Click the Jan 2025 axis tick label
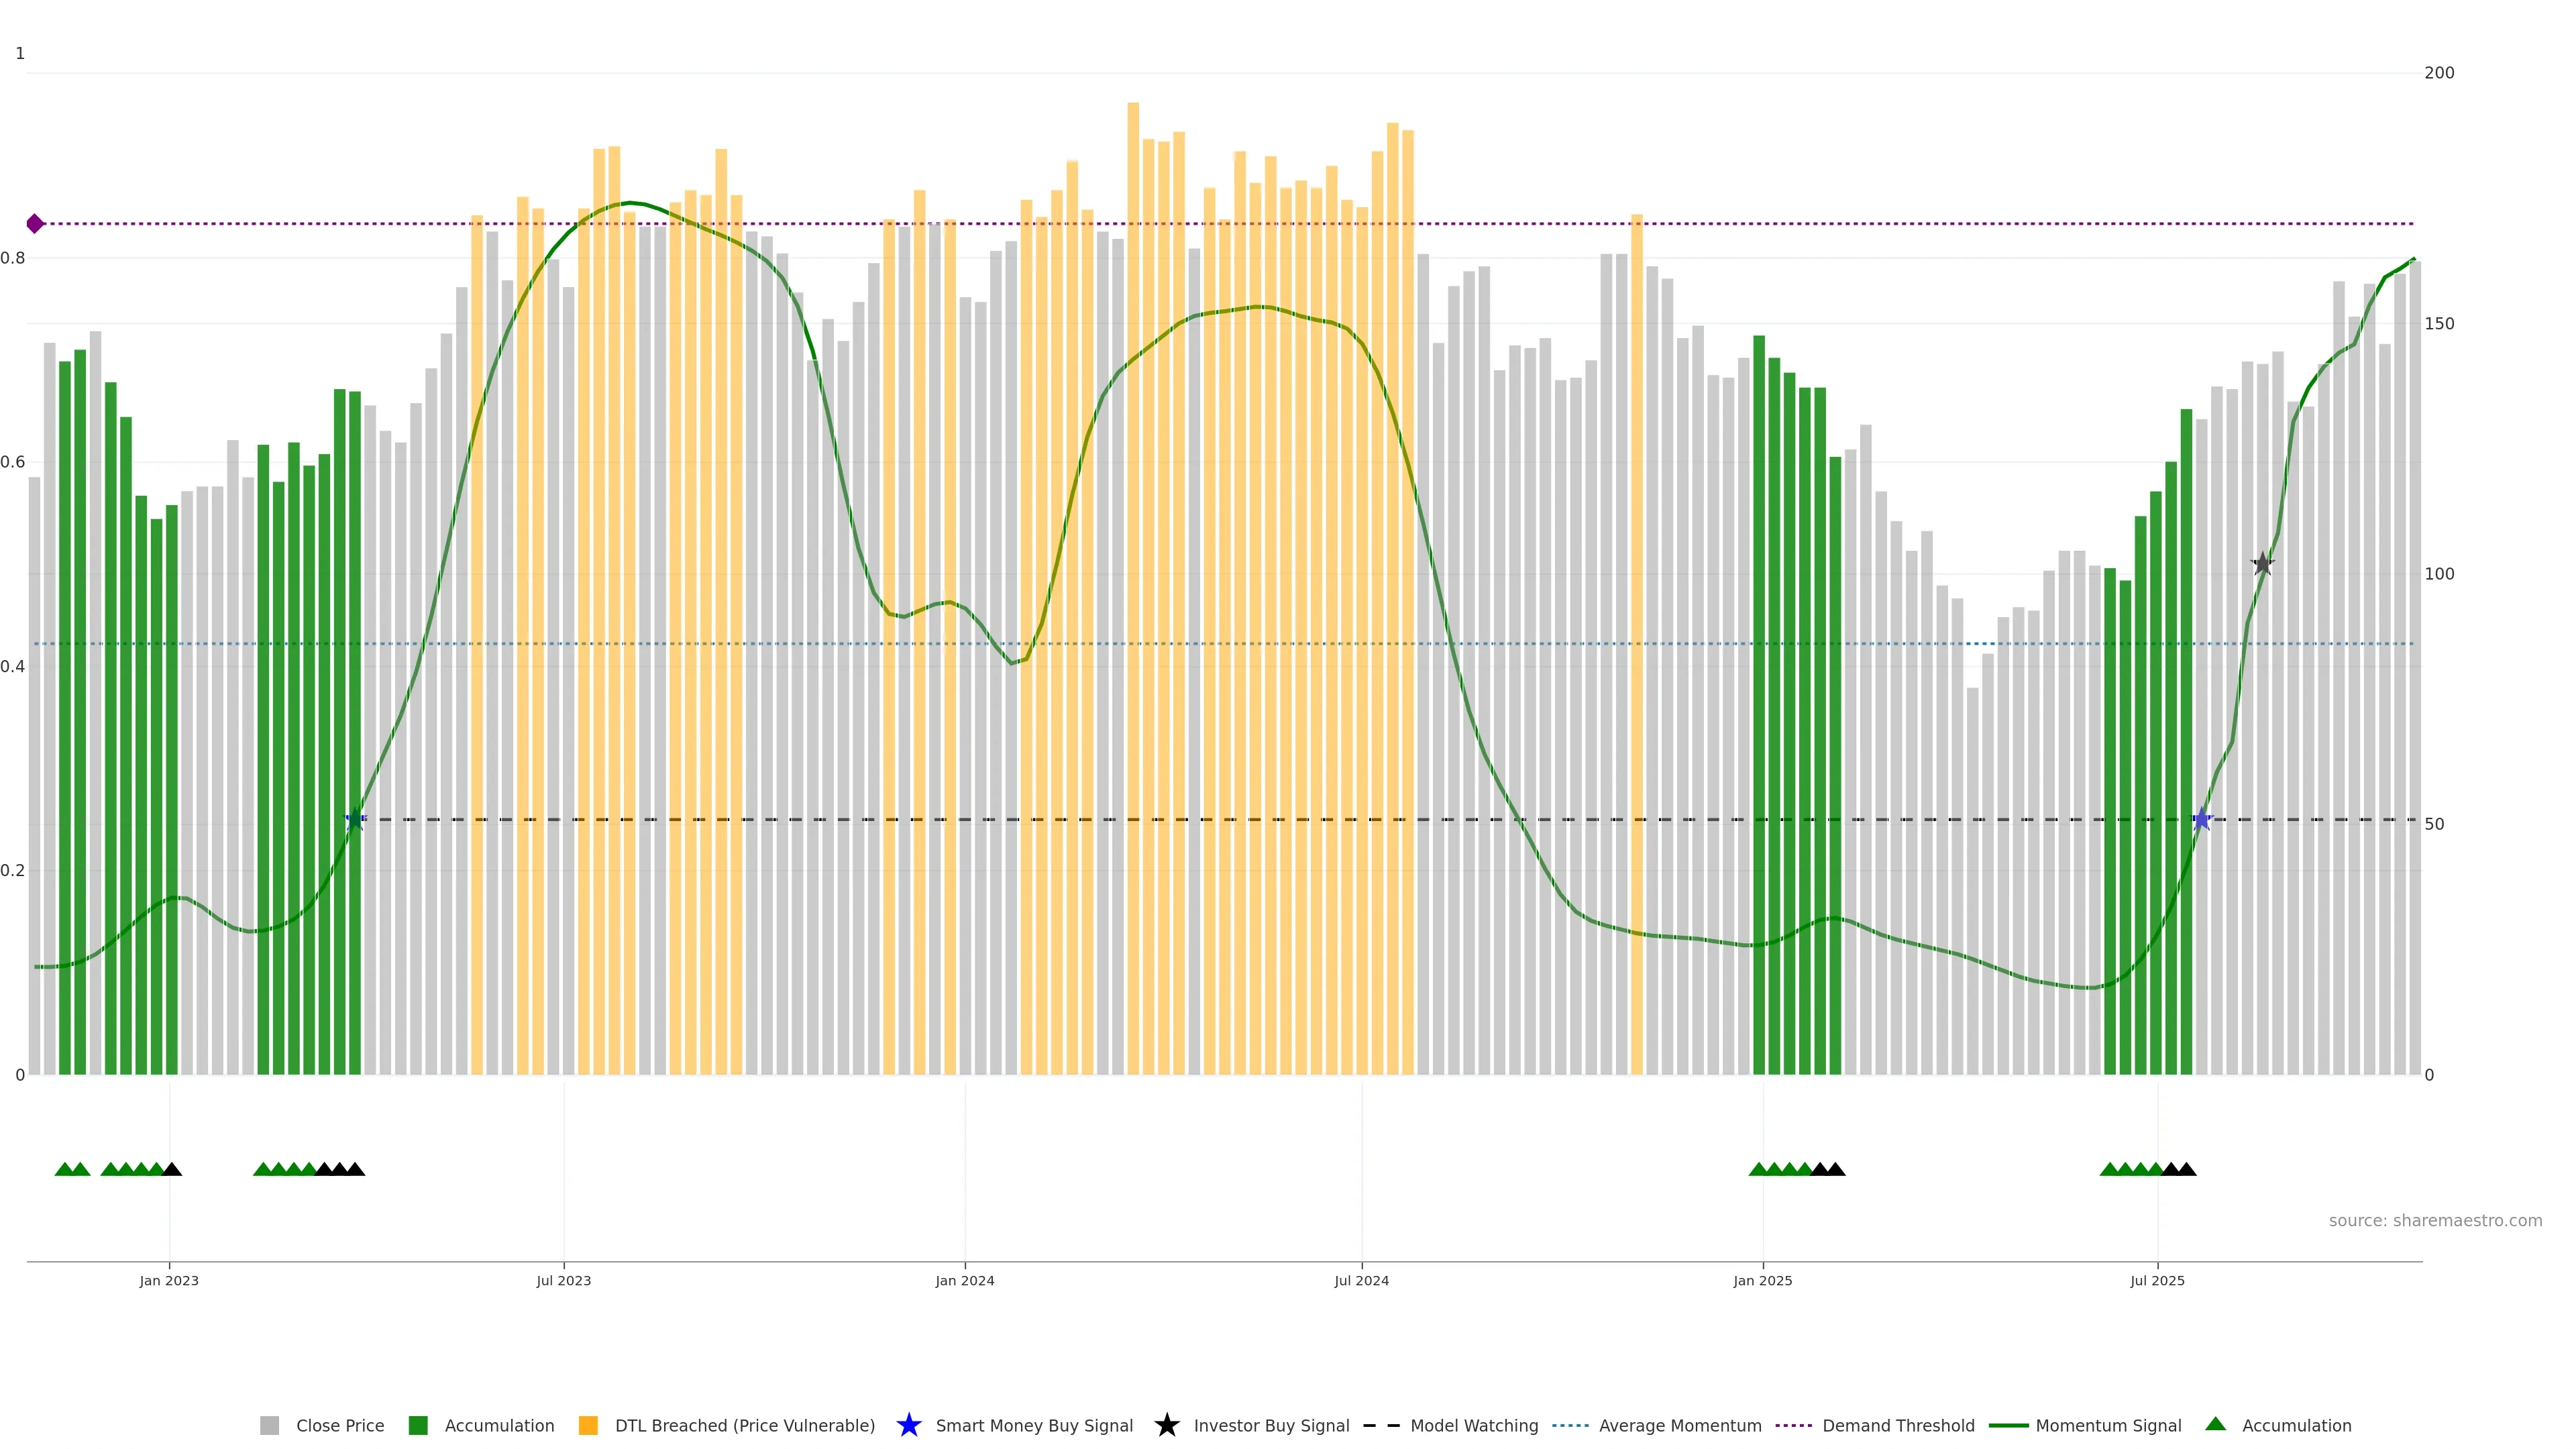This screenshot has height=1449, width=2576. point(1762,1280)
